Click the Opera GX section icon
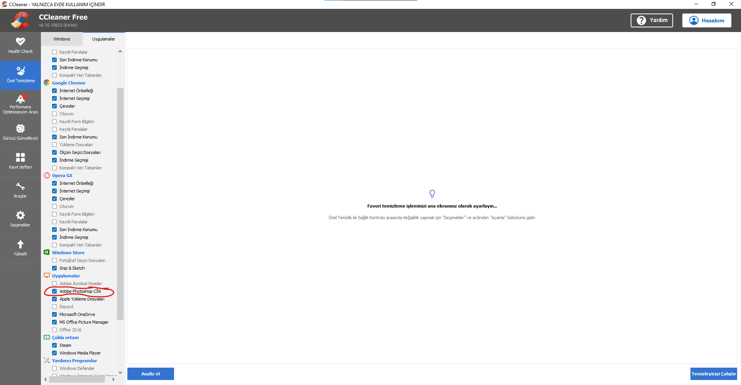 click(47, 175)
